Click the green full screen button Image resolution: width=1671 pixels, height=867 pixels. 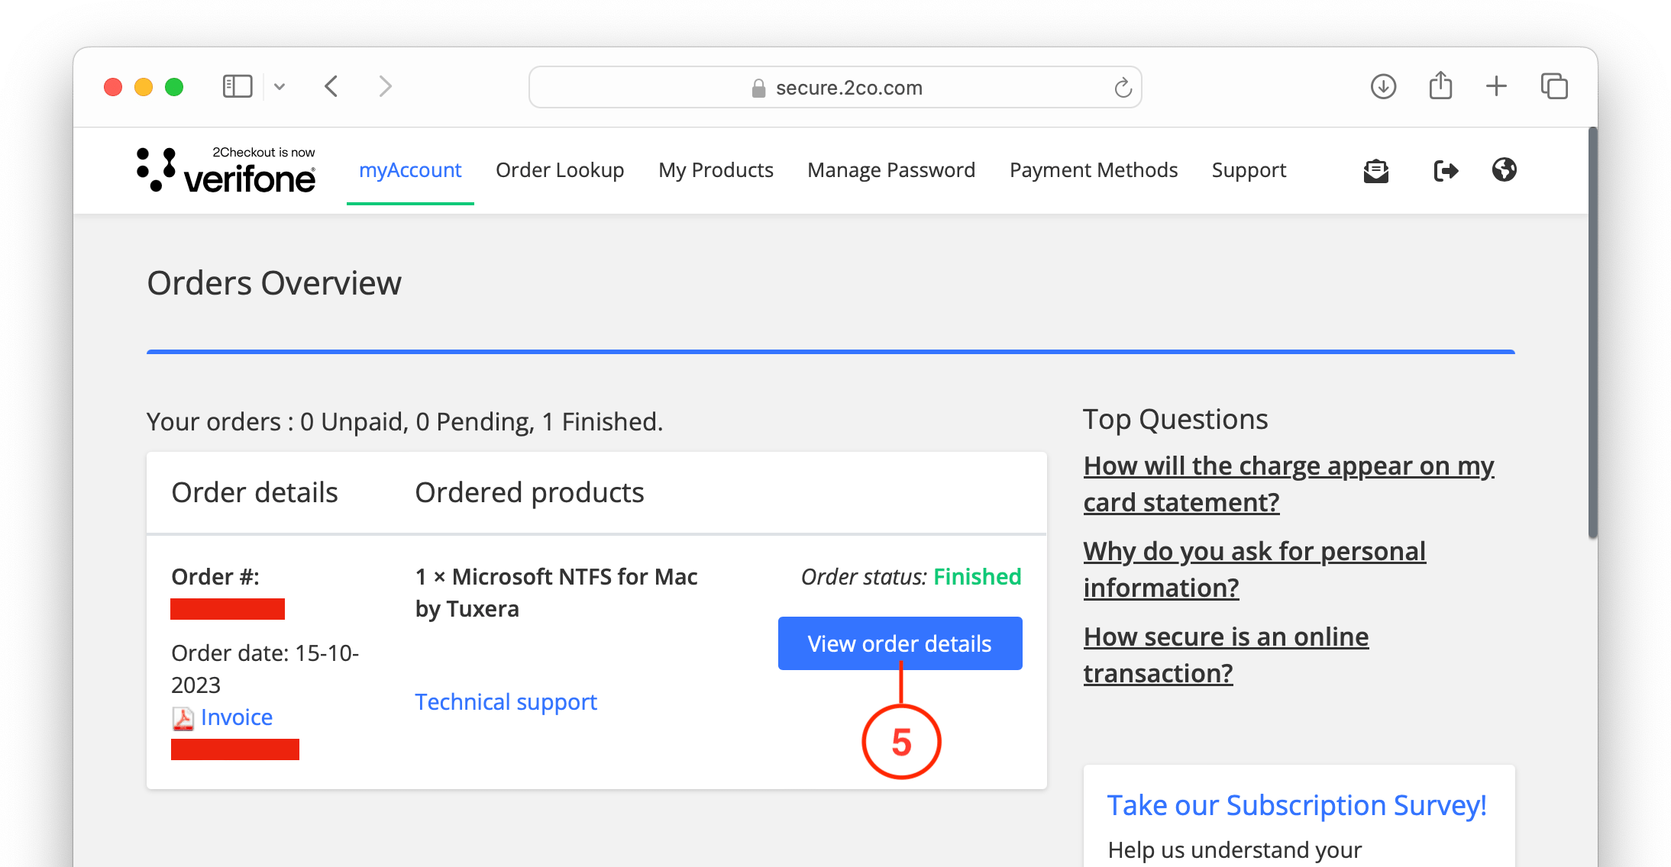click(x=174, y=87)
